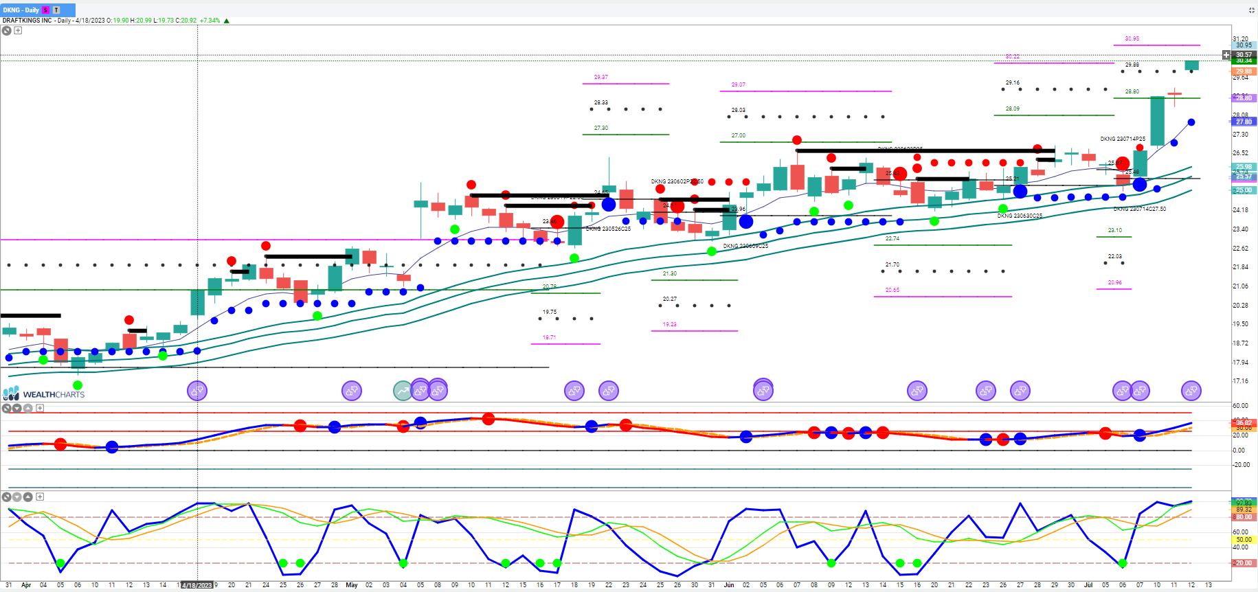Move the bottom stochastic pane up
The width and height of the screenshot is (1258, 592).
pyautogui.click(x=28, y=497)
